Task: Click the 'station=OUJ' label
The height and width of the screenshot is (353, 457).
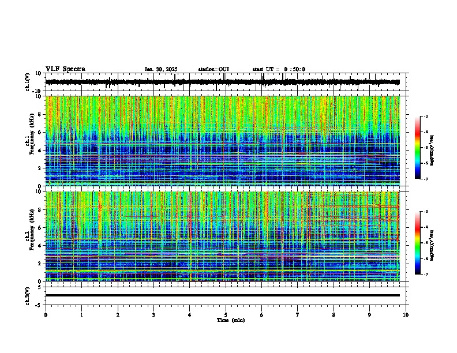Action: coord(213,69)
